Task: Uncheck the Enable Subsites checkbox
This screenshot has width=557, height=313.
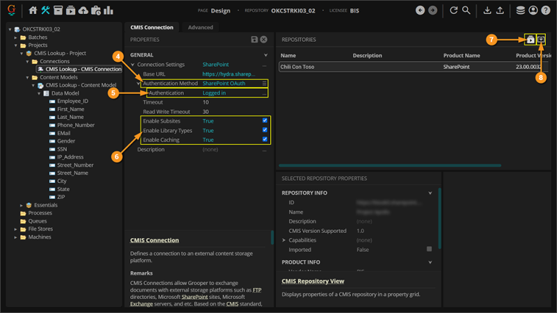Action: [x=265, y=121]
